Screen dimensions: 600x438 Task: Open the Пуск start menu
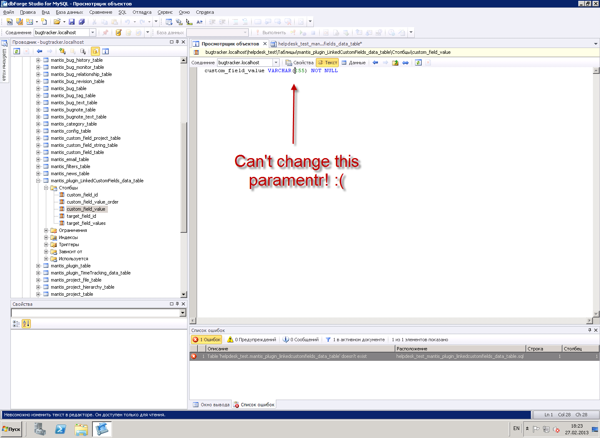pyautogui.click(x=12, y=429)
